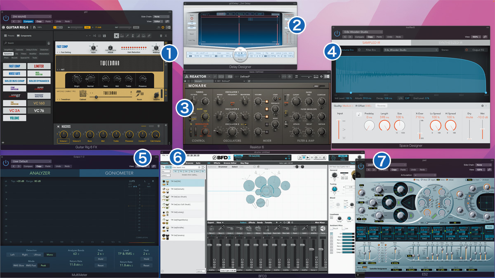495x278 pixels.
Task: Select Left detection in MultiMeter
Action: (12, 255)
